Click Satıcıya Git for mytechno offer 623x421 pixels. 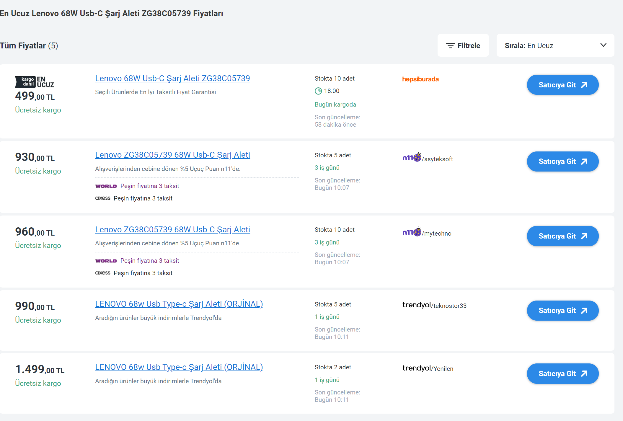click(x=563, y=236)
